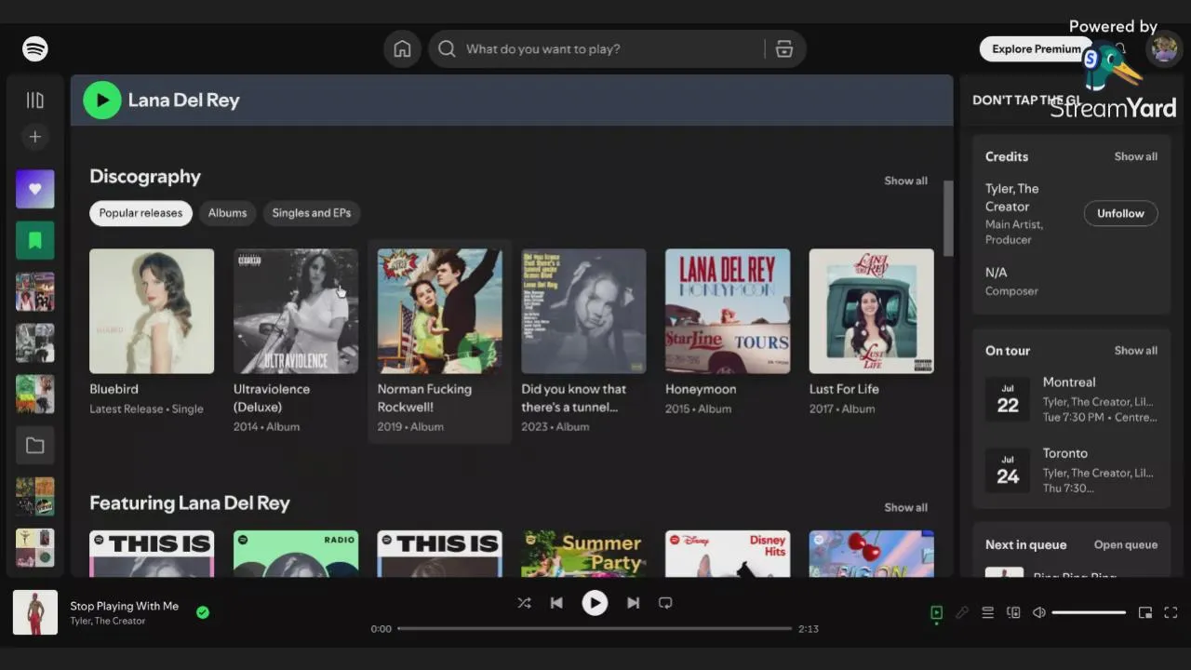Select the Albums filter chip
Screen dimensions: 1191x670
click(227, 213)
